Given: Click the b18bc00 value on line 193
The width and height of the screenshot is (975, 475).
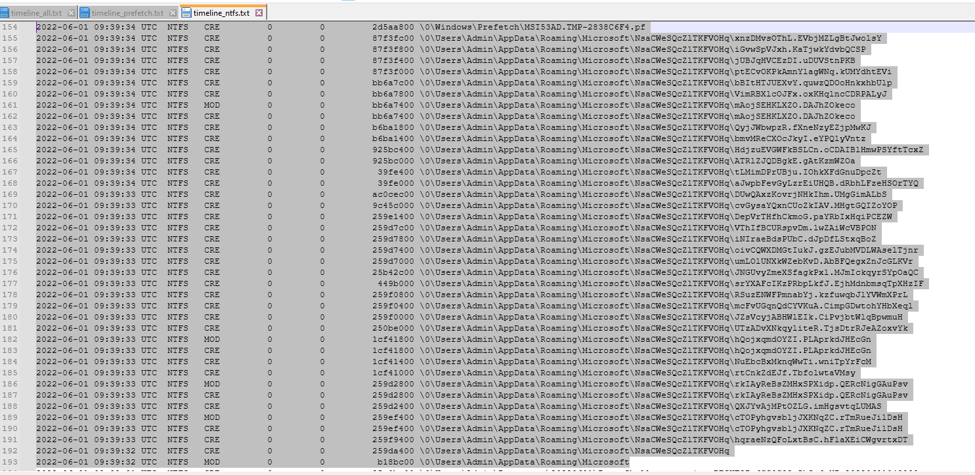Looking at the screenshot, I should tap(393, 462).
